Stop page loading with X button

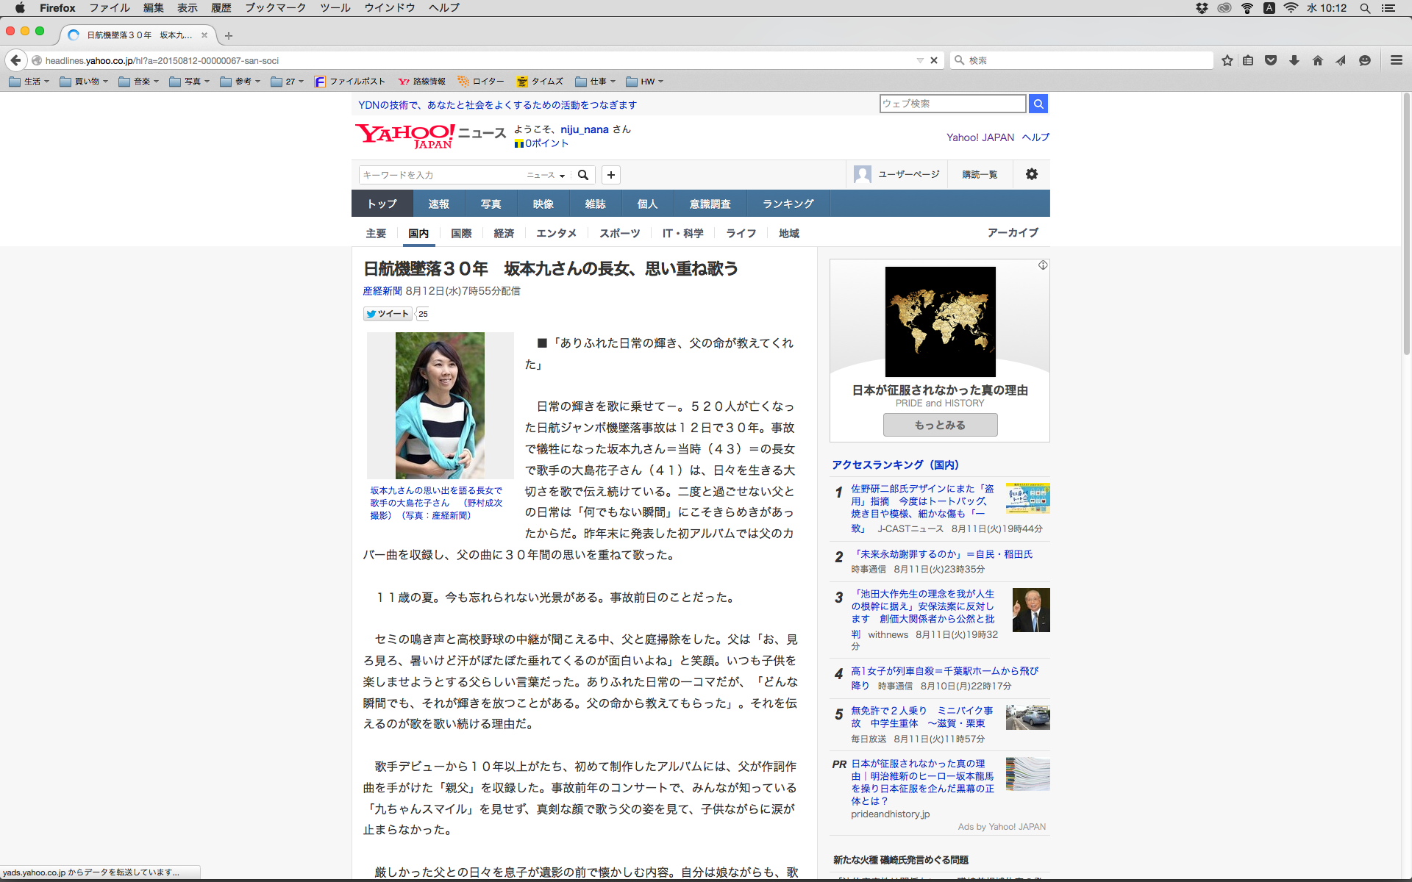click(x=934, y=60)
